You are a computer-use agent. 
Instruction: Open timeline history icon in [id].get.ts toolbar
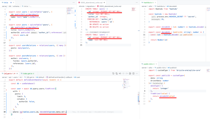tap(113, 73)
